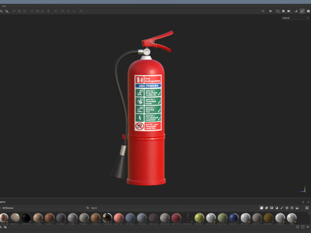Open the viewport display mode options
Screen dimensions: 311x233
278,11
